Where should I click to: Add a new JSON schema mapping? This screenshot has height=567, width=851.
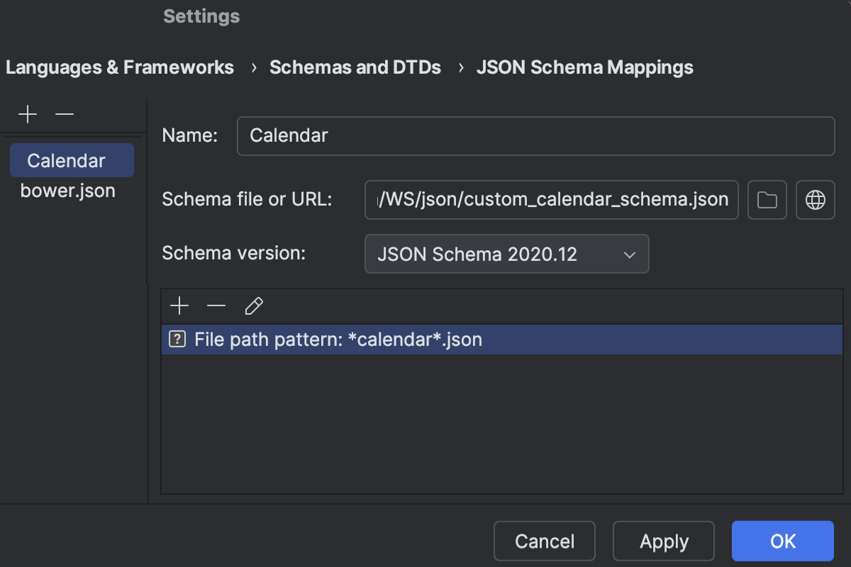tap(27, 113)
